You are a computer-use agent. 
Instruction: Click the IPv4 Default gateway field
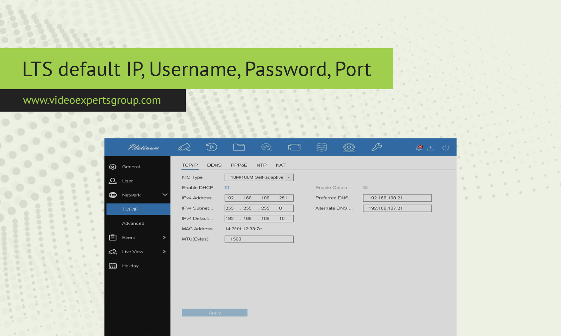pyautogui.click(x=259, y=218)
